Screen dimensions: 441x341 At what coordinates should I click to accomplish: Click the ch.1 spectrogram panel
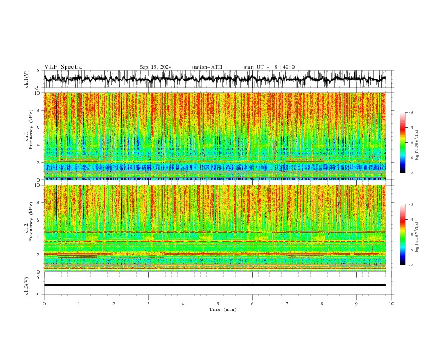point(215,136)
